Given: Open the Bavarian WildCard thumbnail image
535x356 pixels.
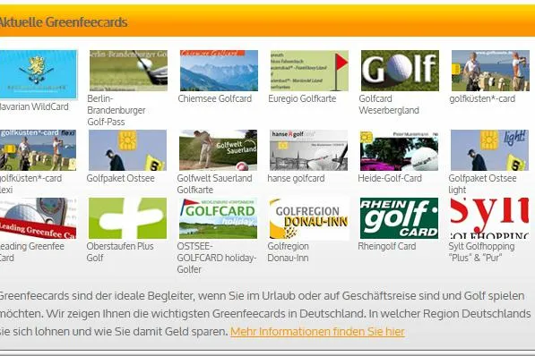Looking at the screenshot, I should (x=39, y=74).
